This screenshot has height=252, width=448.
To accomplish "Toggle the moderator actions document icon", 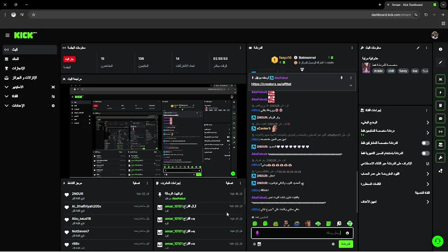I will pos(440,105).
